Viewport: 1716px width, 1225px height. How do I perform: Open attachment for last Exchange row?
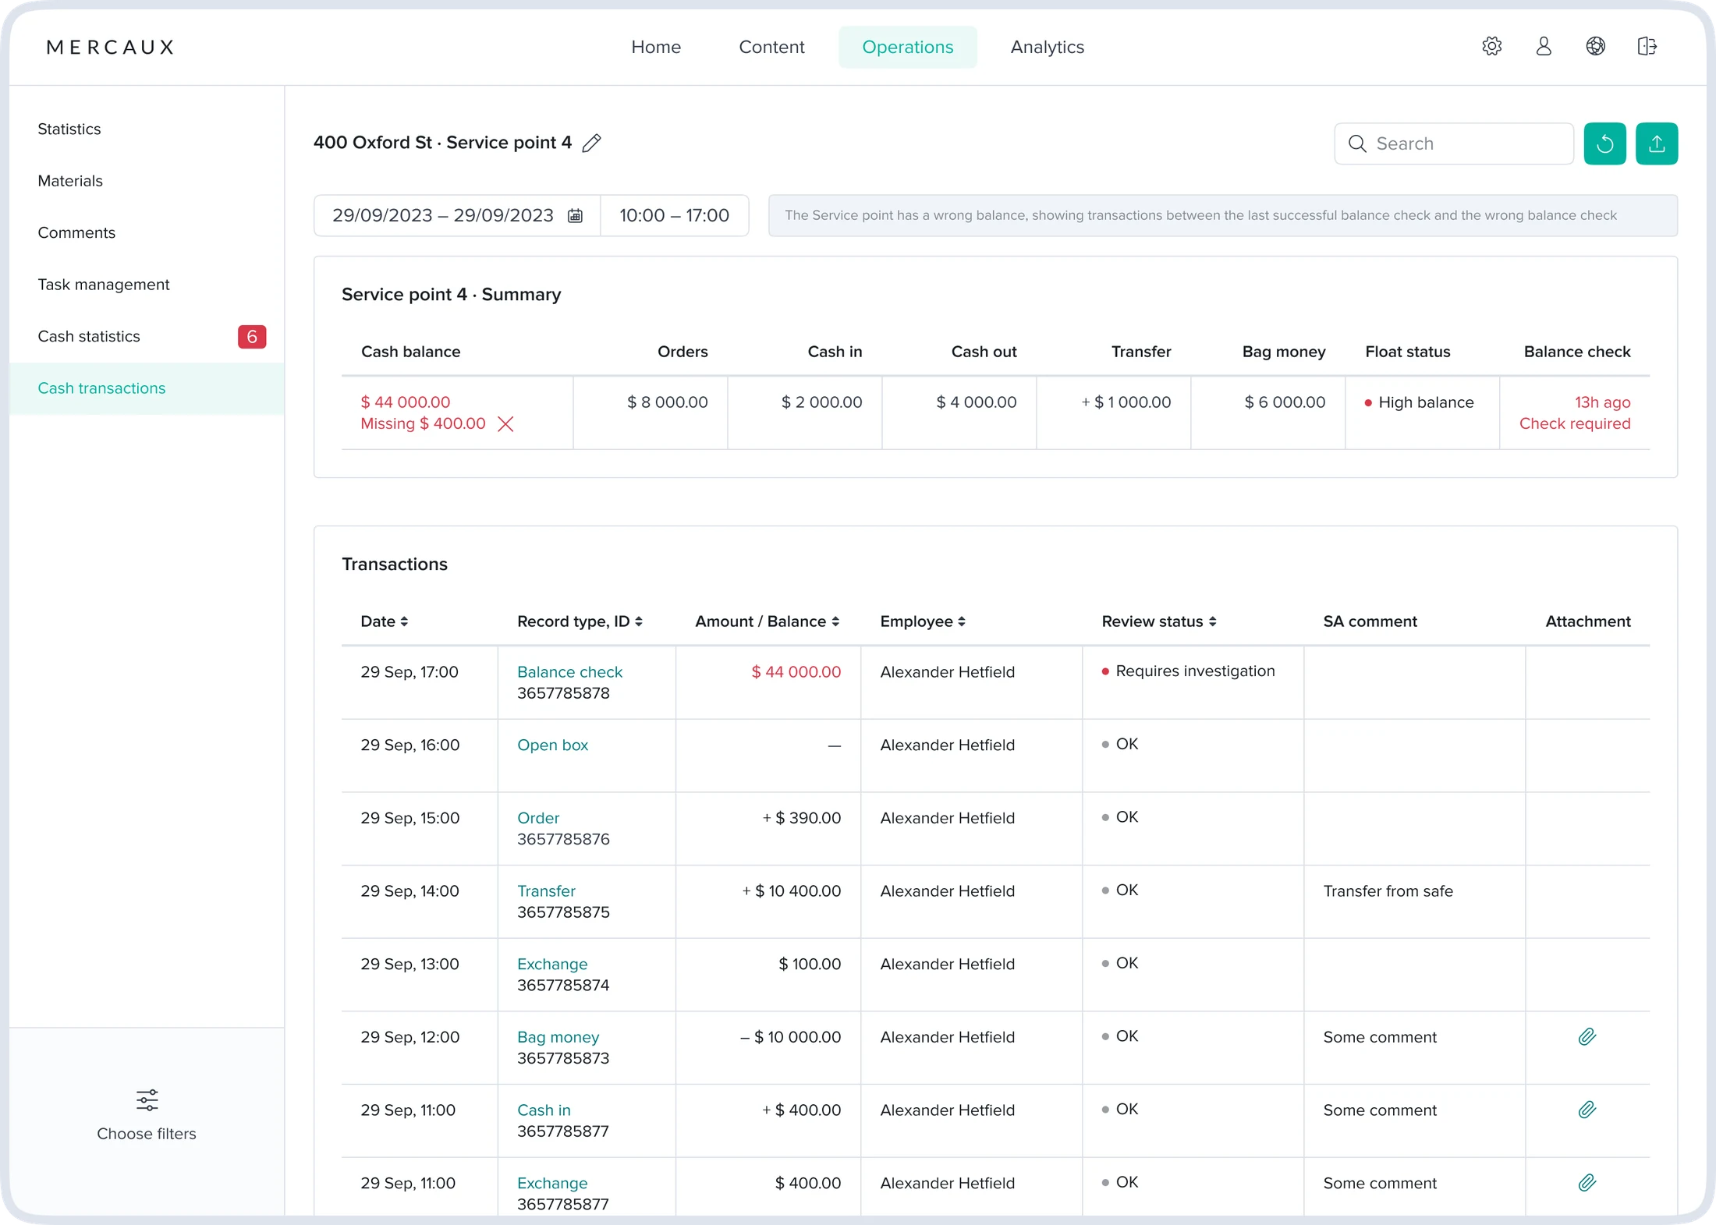pyautogui.click(x=1587, y=1183)
